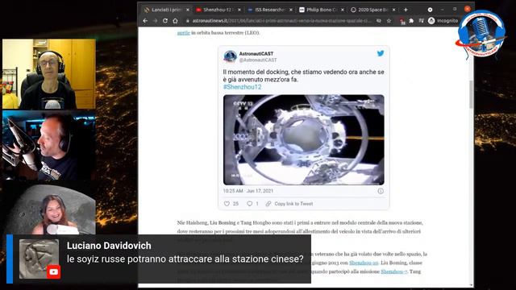Viewport: 516px width, 290px height.
Task: Click the middle webcam feed with rocket model
Action: point(49,146)
